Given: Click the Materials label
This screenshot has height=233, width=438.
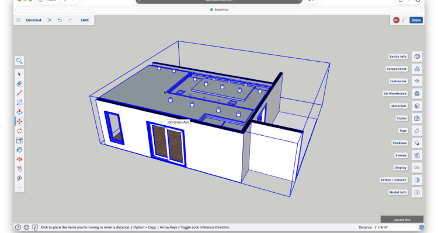Looking at the screenshot, I should [399, 106].
